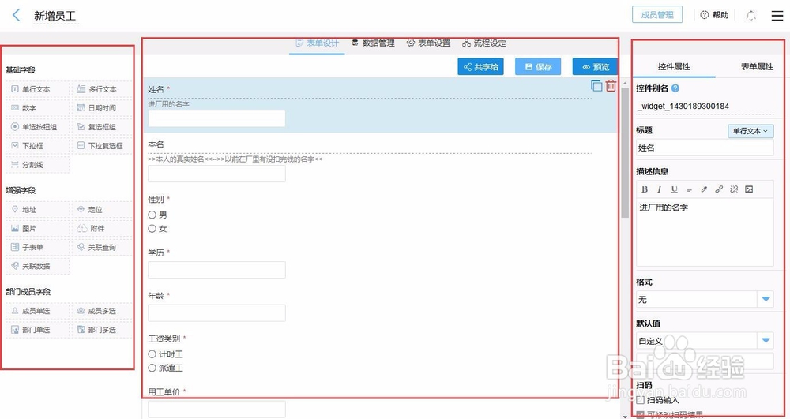This screenshot has width=790, height=419.
Task: Click the 共享给 button
Action: [x=481, y=67]
